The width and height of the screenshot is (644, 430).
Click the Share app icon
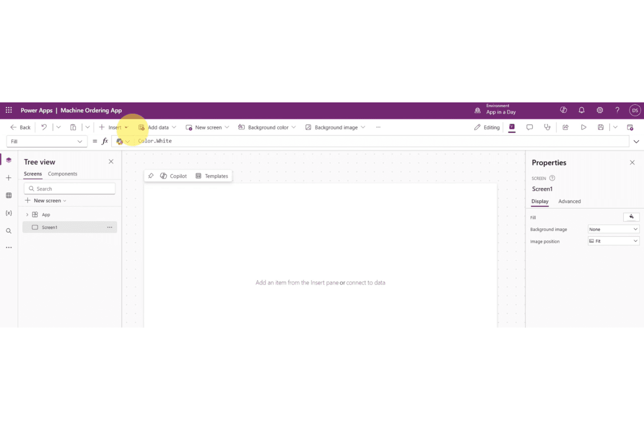coord(566,127)
